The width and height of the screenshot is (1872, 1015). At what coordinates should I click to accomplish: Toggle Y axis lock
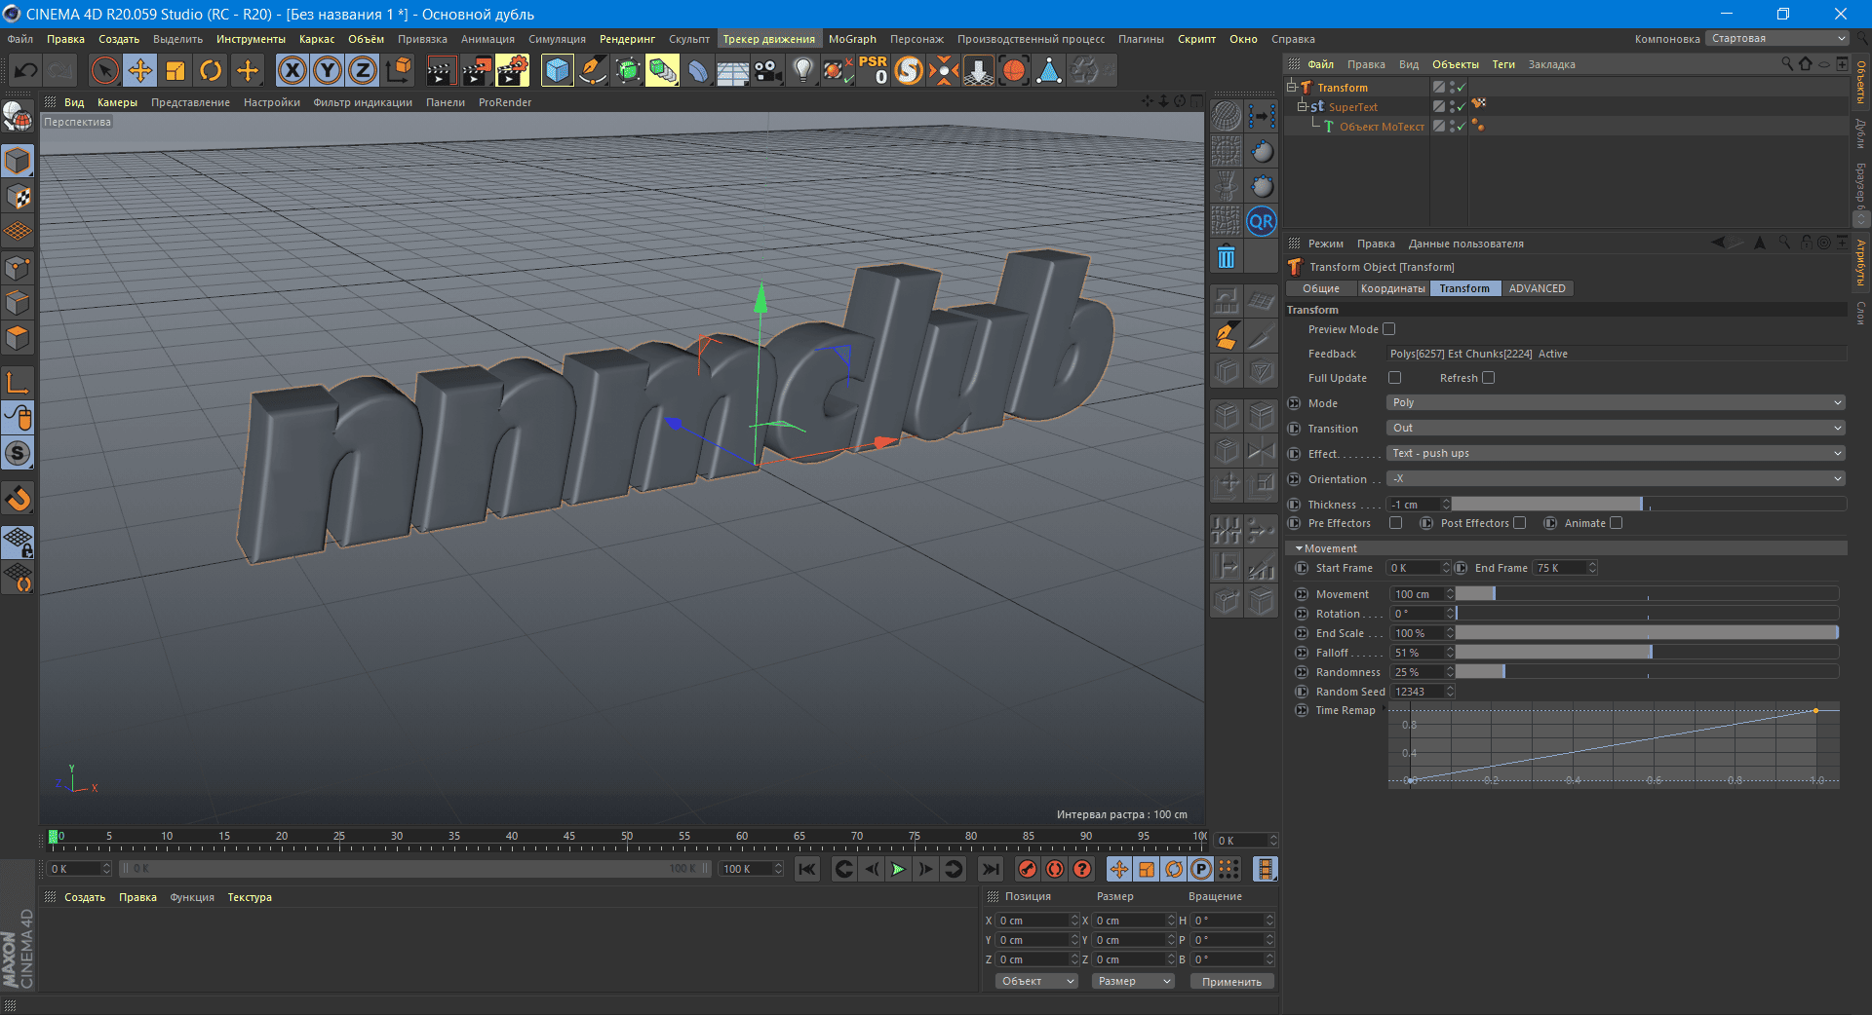pos(328,70)
